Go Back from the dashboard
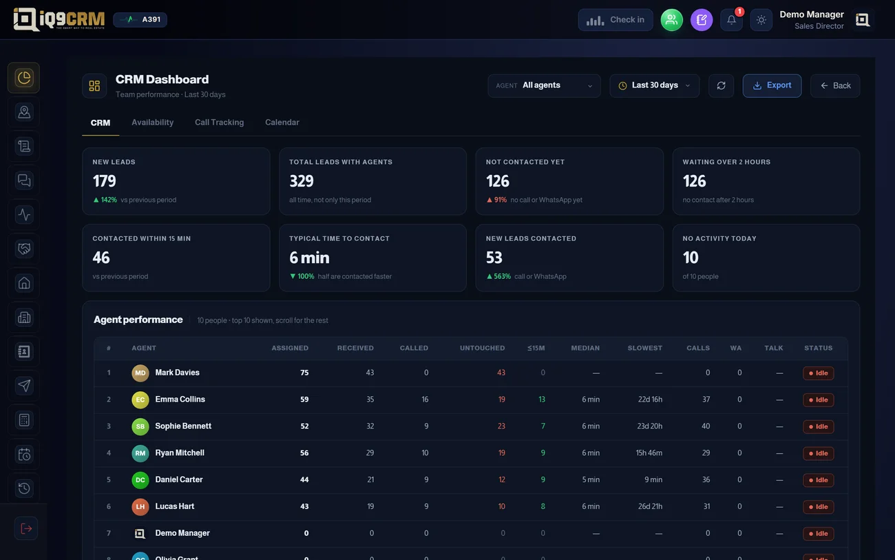This screenshot has width=895, height=560. point(835,86)
